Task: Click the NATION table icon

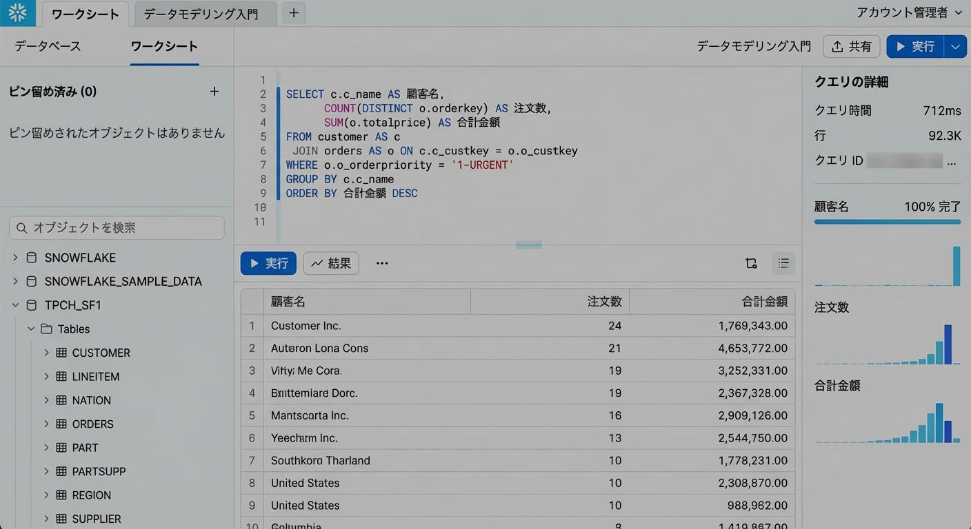Action: click(61, 400)
